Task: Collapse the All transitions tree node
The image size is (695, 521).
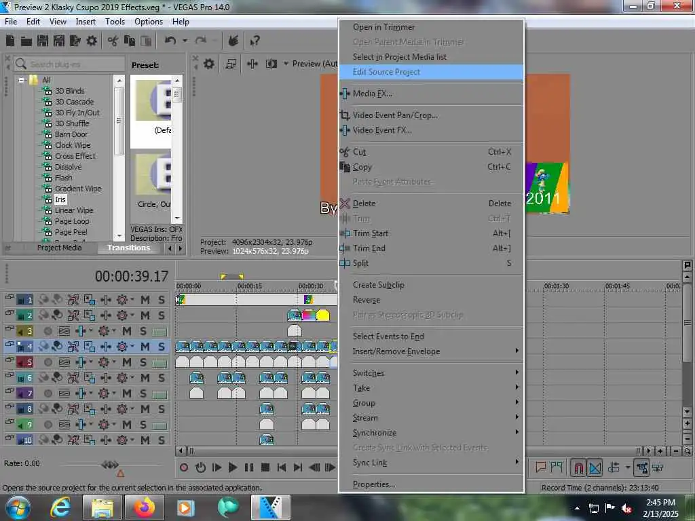Action: 21,80
